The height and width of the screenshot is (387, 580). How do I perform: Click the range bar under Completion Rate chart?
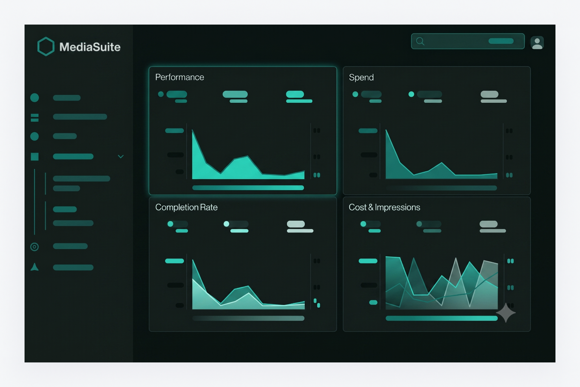[x=248, y=318]
